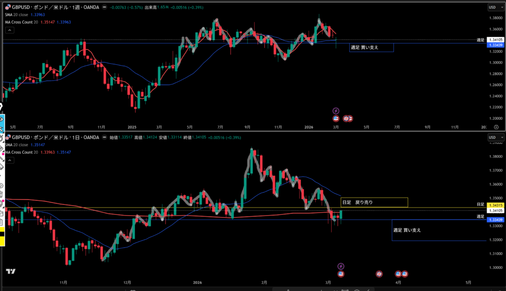
Task: Toggle the eye visibility icon in left toolbar
Action: coord(2,119)
